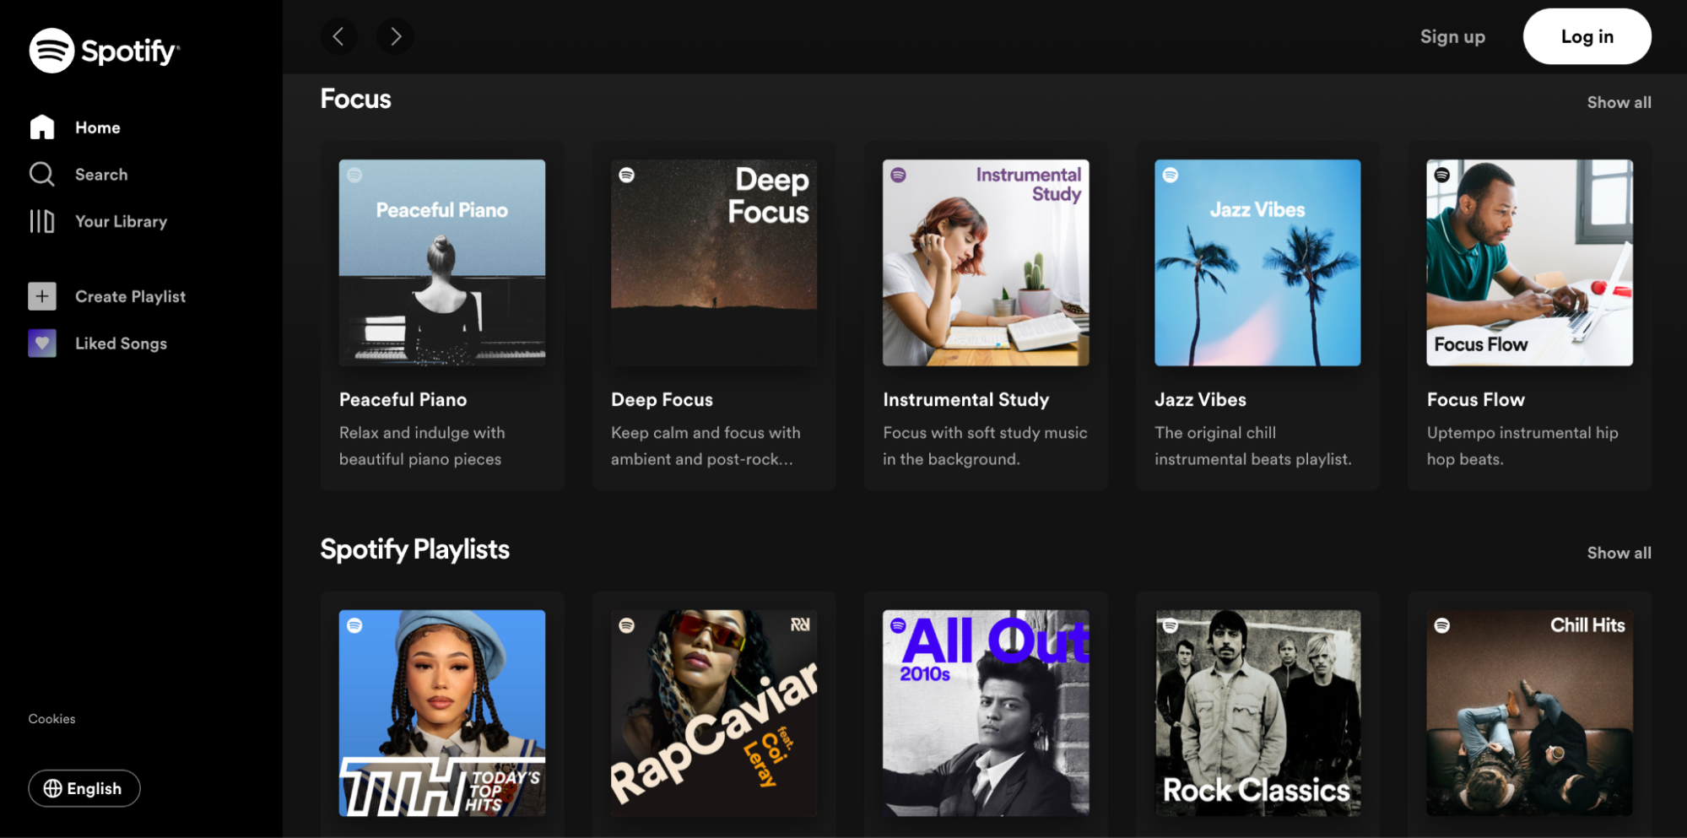Show all Spotify Playlists
This screenshot has height=838, width=1687.
point(1619,552)
